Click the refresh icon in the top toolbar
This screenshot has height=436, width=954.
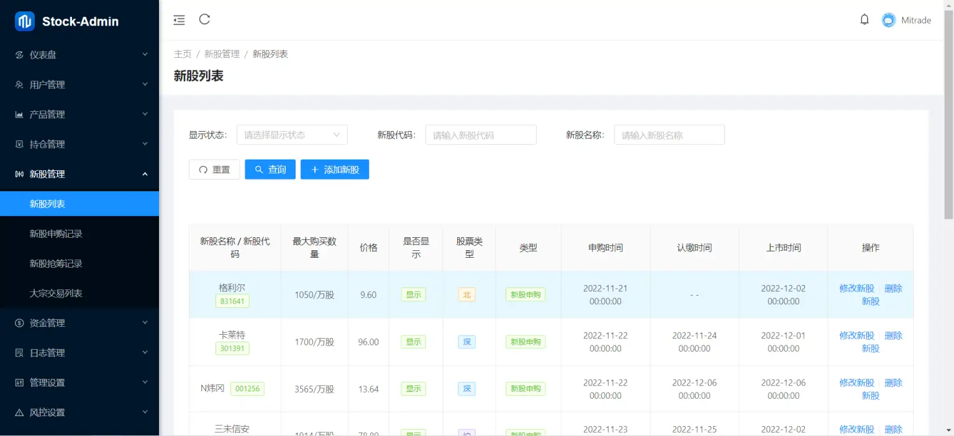point(204,19)
